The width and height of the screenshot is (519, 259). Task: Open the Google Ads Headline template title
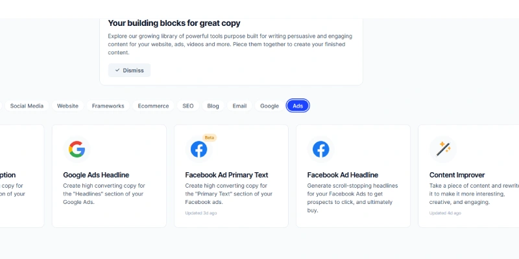[x=96, y=175]
